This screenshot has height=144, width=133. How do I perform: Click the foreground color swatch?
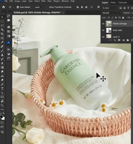pos(1,117)
